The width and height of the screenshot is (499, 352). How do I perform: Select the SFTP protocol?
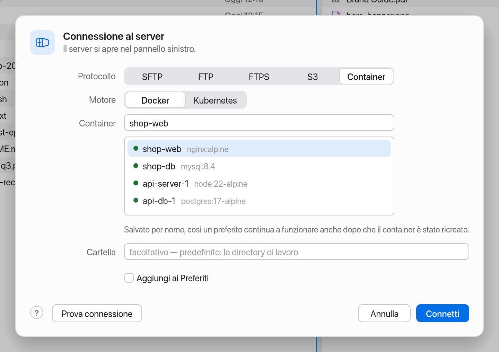click(152, 77)
